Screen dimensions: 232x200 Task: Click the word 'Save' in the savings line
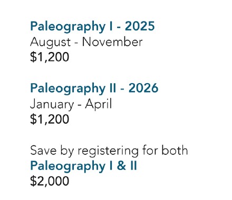[x=43, y=151]
